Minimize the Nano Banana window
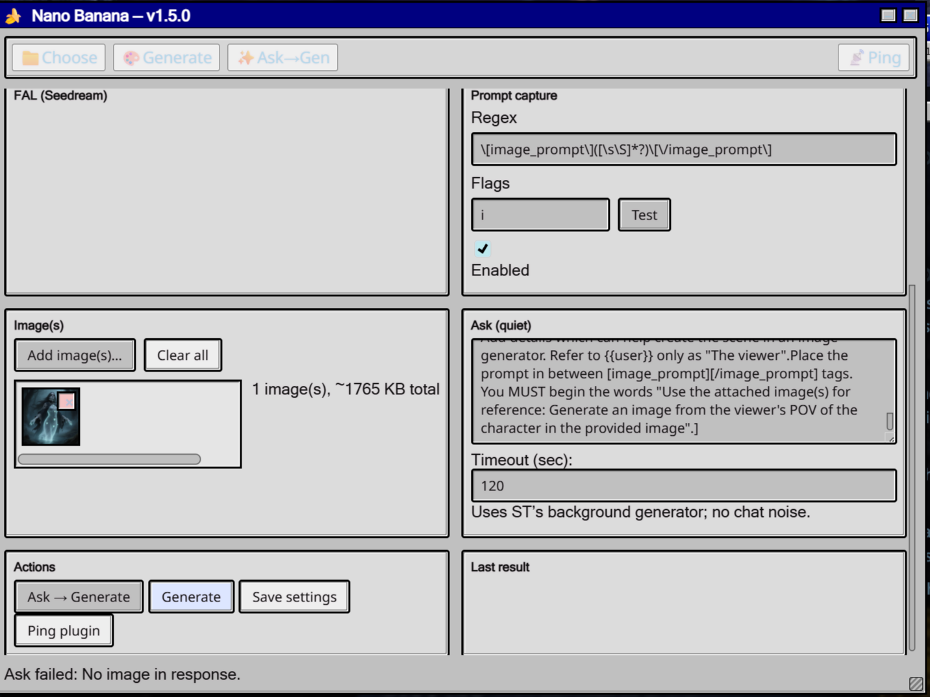The width and height of the screenshot is (930, 697). (888, 15)
